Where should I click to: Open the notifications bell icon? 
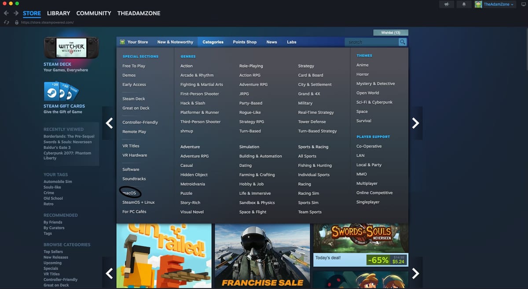pyautogui.click(x=464, y=4)
